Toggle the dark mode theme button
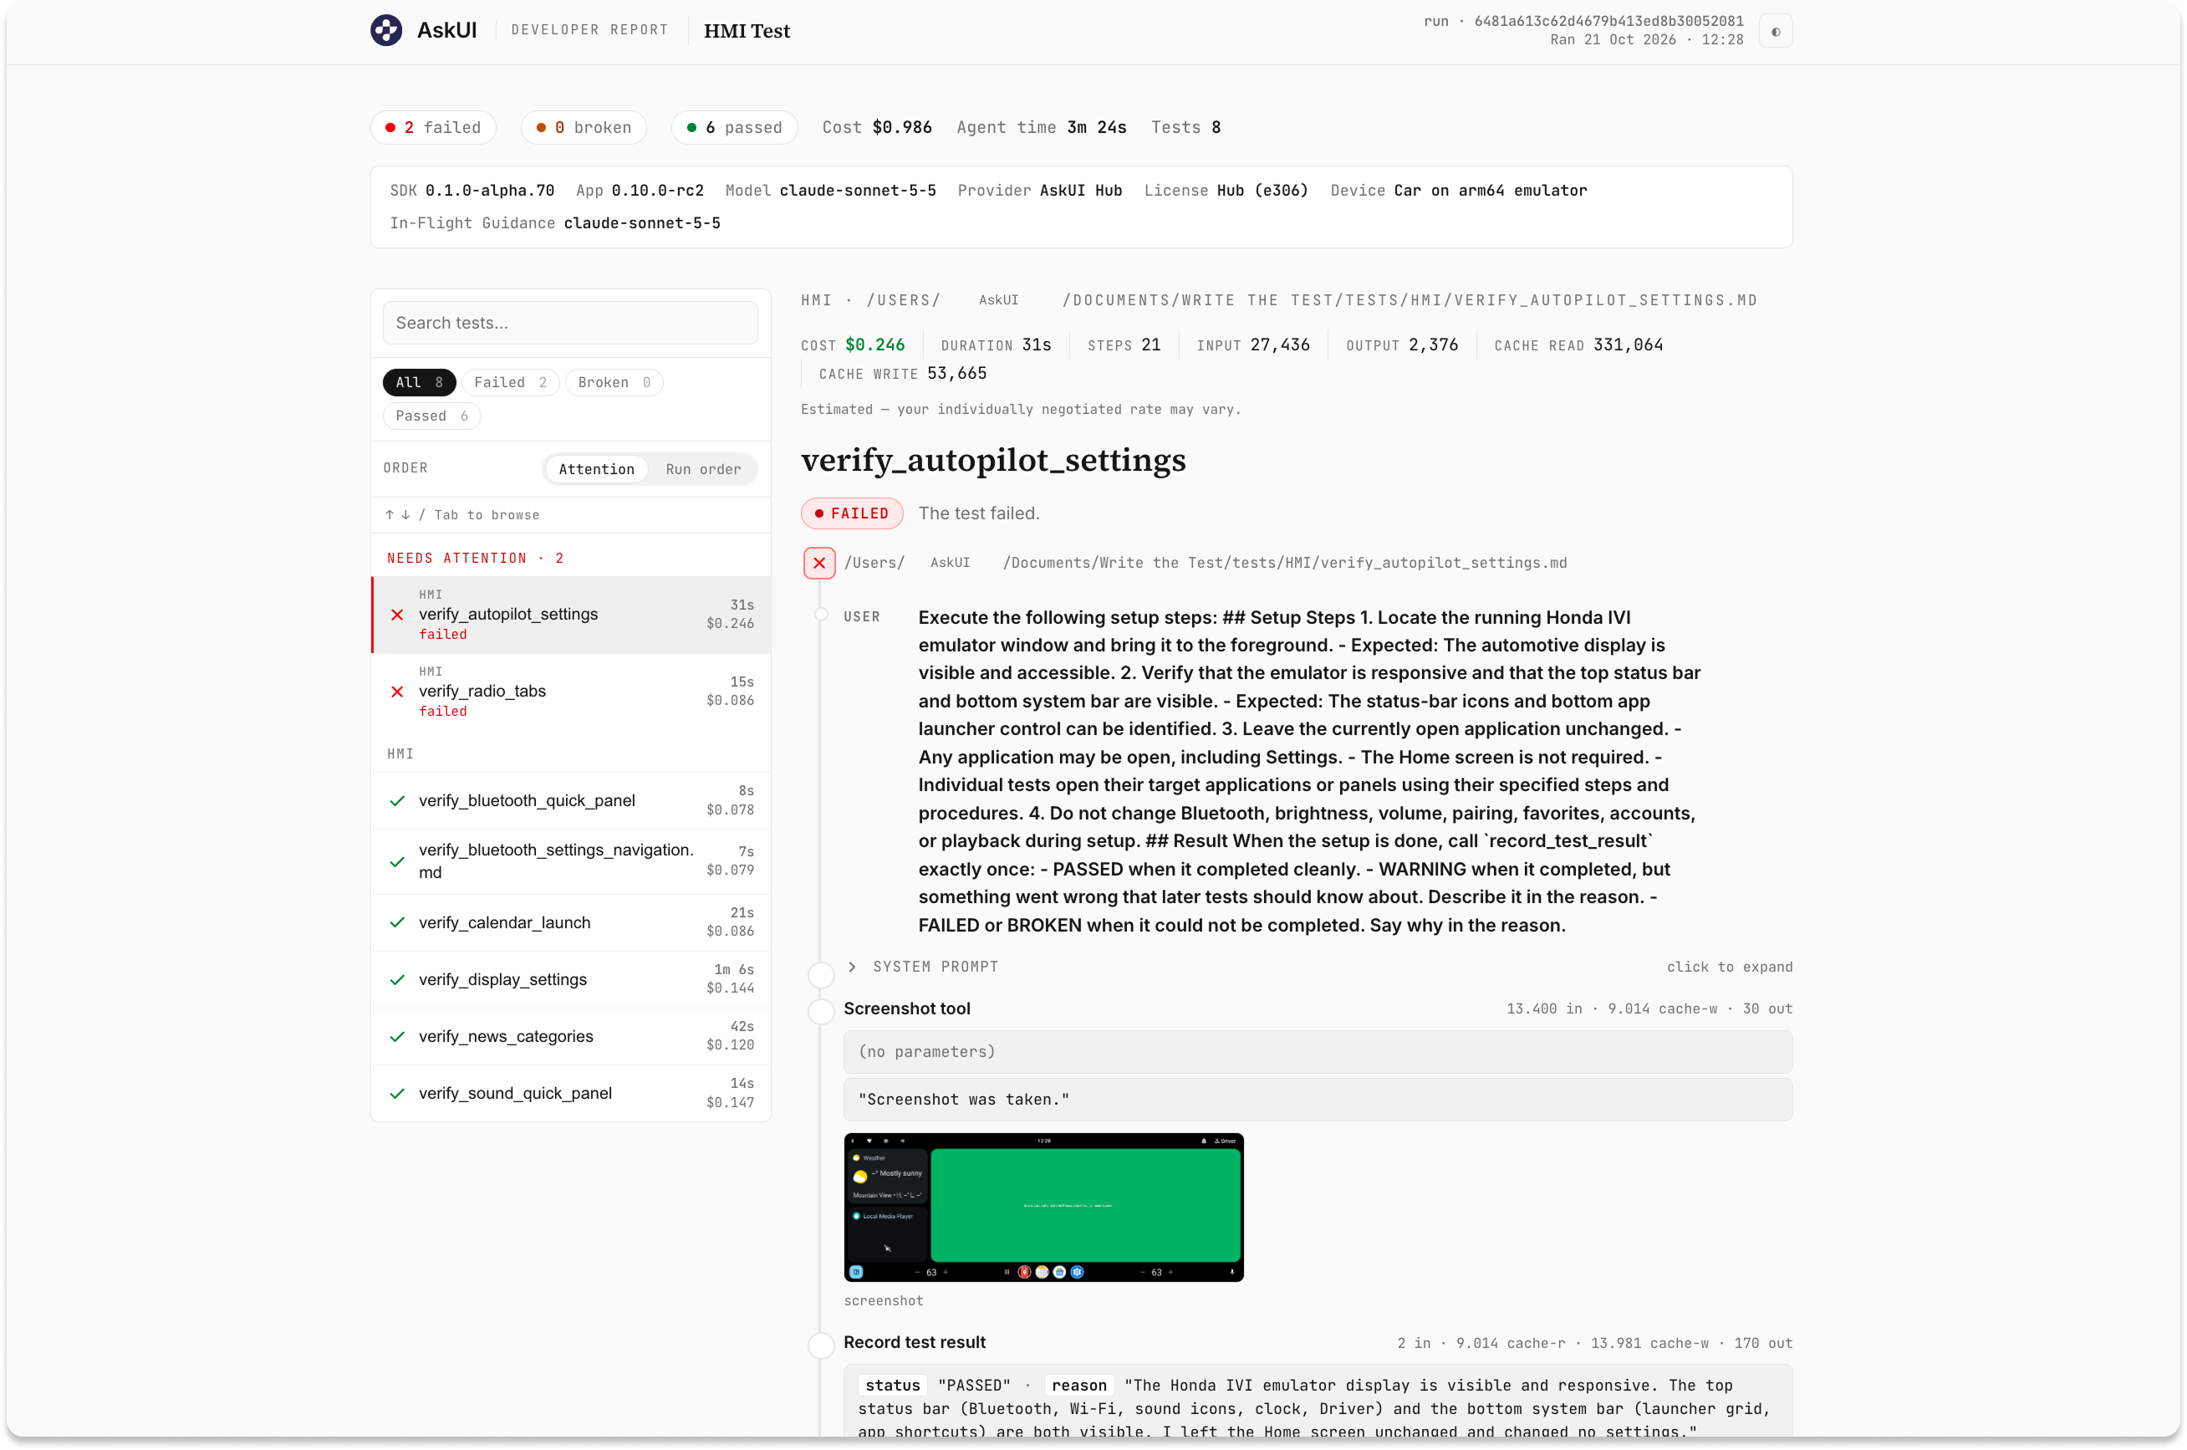This screenshot has height=1450, width=2187. pos(1775,32)
